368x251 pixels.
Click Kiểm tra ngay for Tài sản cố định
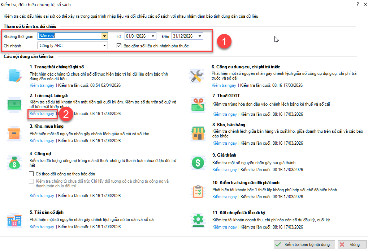pos(42,227)
